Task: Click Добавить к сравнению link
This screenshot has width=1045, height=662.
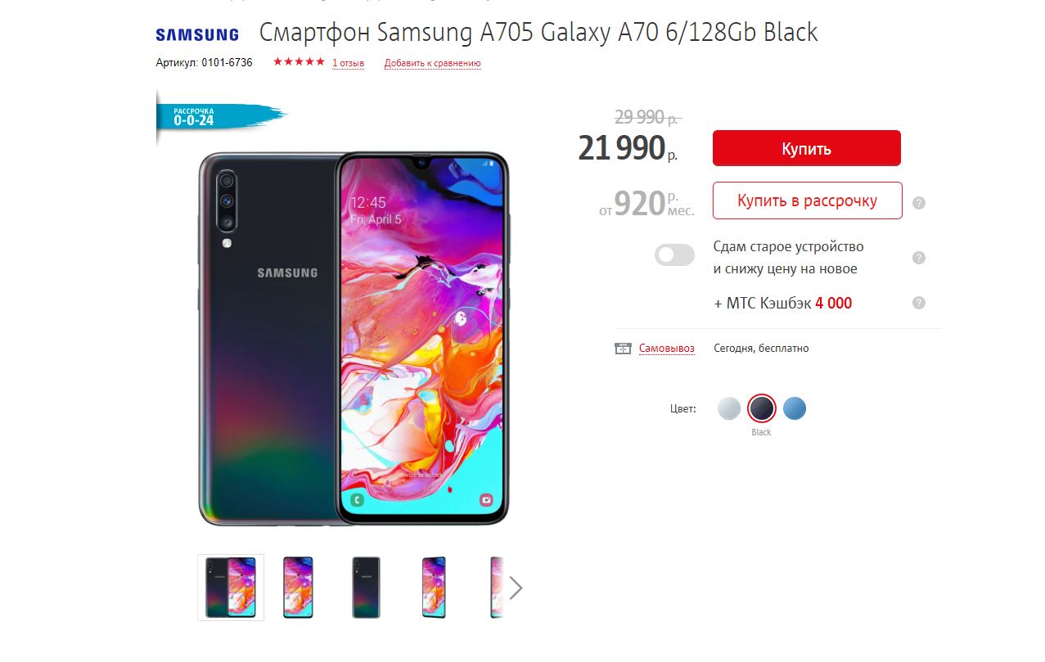Action: click(433, 63)
